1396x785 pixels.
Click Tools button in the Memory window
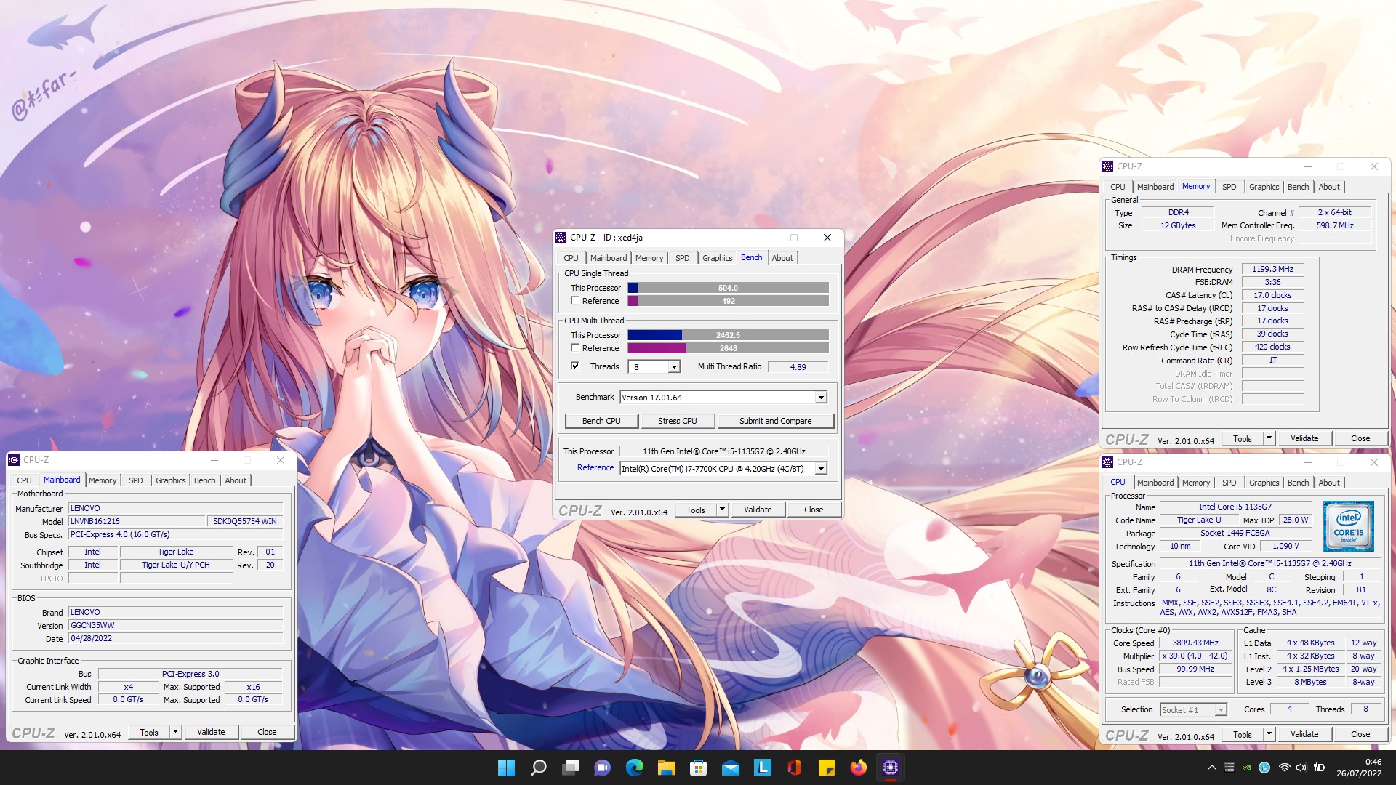pos(1243,438)
